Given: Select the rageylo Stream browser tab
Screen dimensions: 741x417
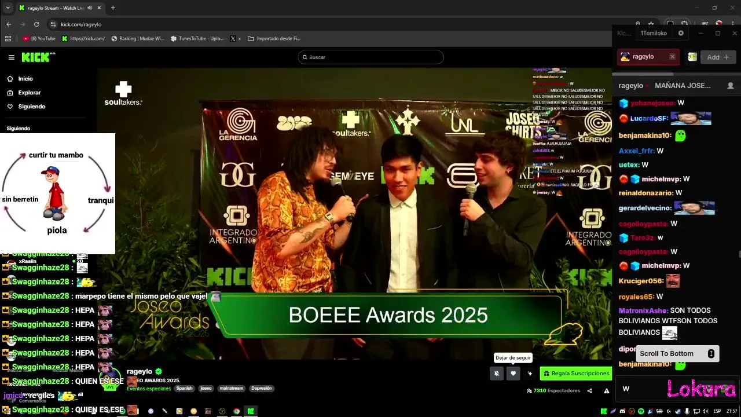Looking at the screenshot, I should point(60,8).
